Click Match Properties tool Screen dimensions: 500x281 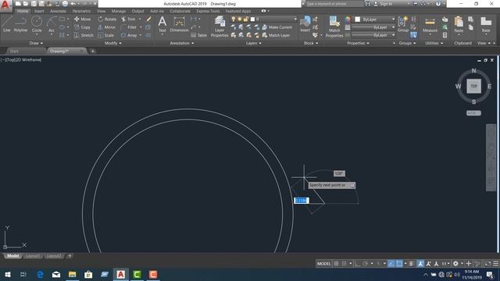click(334, 27)
